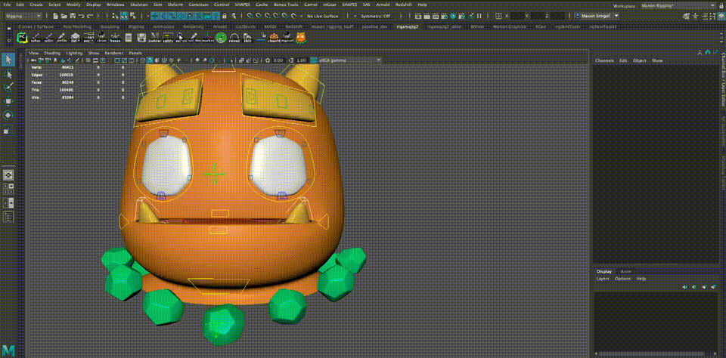Enable the first snap magnet icon

coord(250,16)
